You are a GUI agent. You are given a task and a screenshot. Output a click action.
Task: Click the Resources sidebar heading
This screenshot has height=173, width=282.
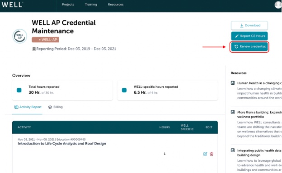pos(239,73)
